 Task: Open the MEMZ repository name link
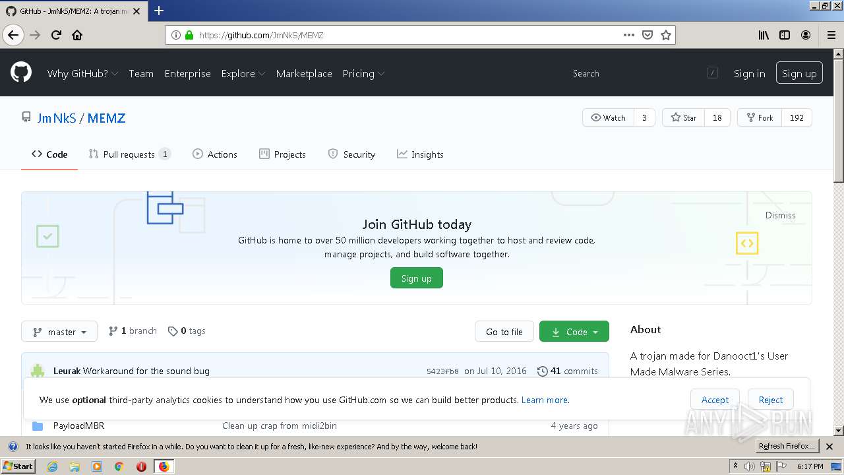point(106,118)
